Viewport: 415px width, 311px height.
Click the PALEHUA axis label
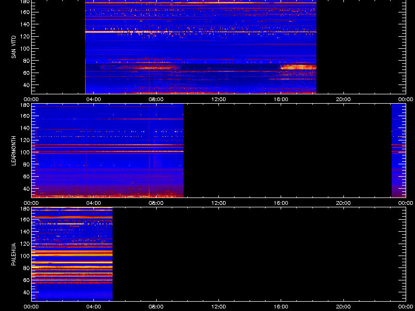click(13, 254)
